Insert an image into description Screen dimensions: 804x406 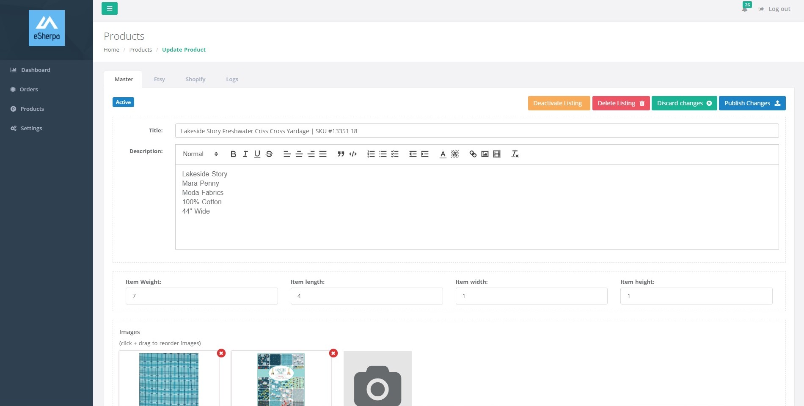(x=485, y=154)
